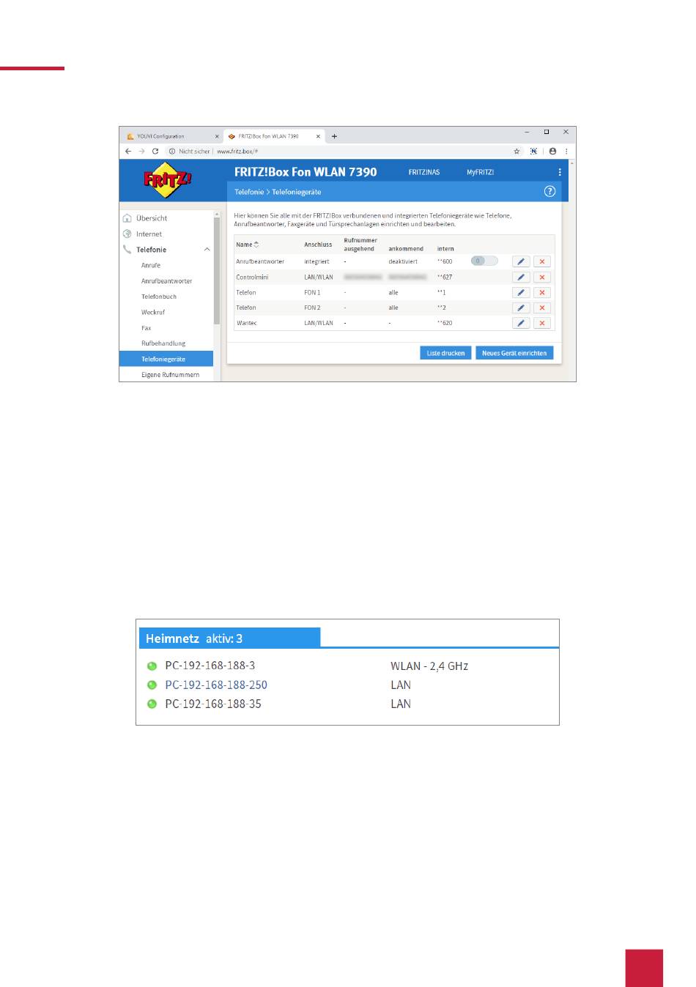
Task: Click the browser extension icon beside star
Action: (x=533, y=152)
